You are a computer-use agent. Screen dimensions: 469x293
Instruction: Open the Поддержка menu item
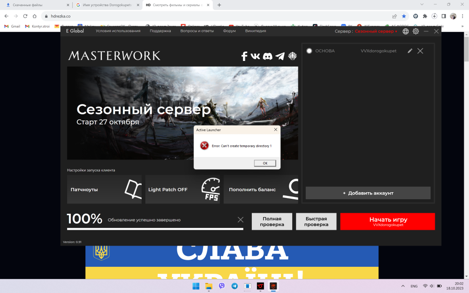click(x=160, y=31)
